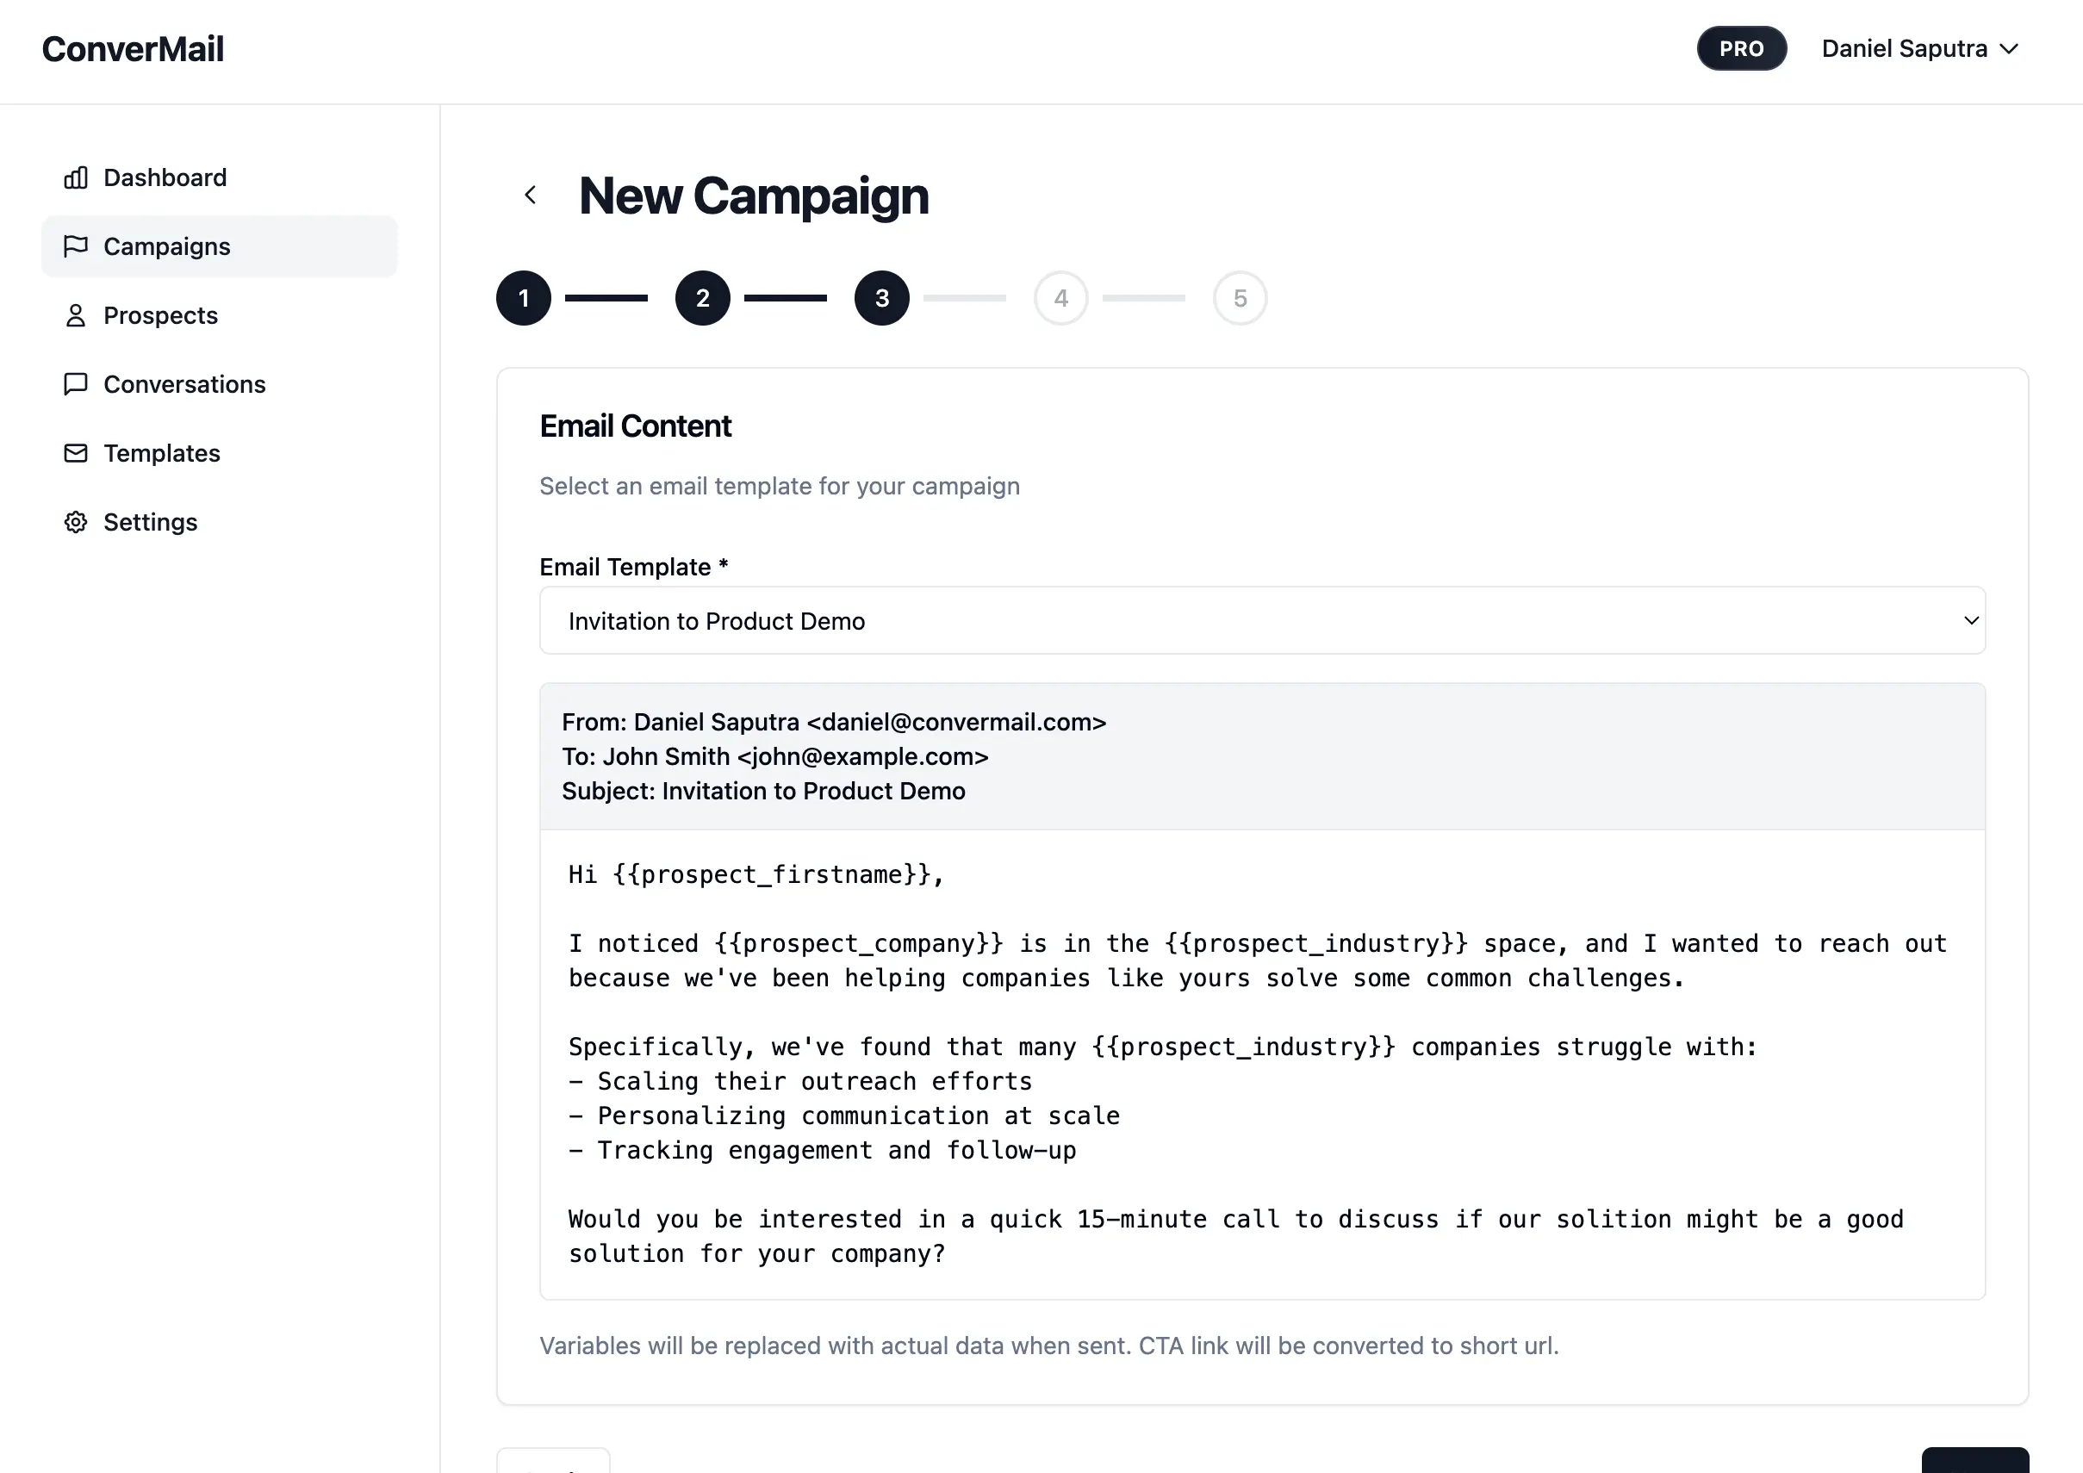
Task: Click the ConverMail logo
Action: [x=134, y=49]
